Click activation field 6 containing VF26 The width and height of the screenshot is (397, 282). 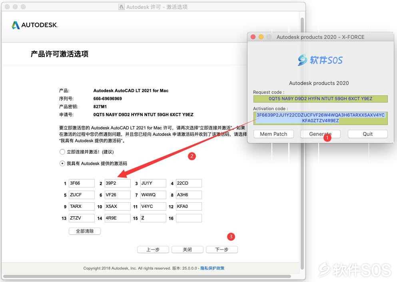[118, 195]
